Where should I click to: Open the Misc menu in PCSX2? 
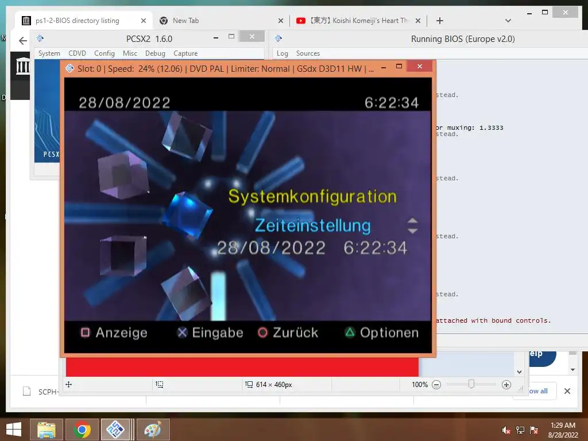pos(130,53)
